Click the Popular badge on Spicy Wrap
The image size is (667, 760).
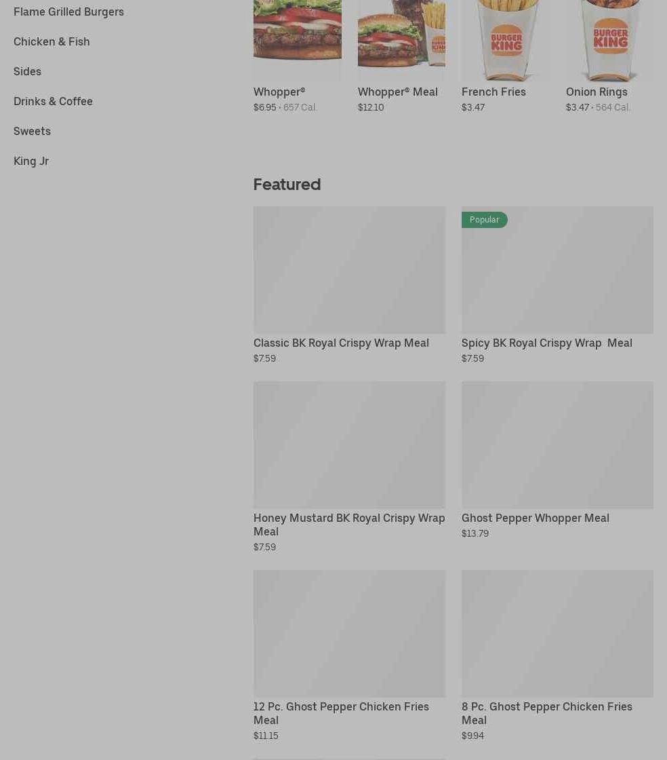tap(484, 220)
